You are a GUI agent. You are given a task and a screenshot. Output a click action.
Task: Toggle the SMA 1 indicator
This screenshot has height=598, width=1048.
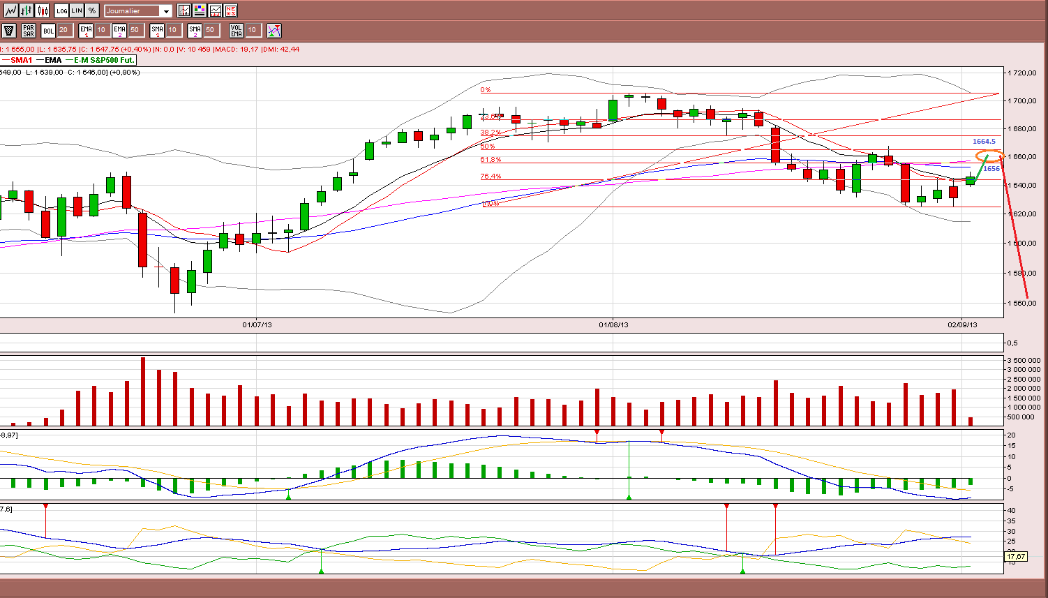157,30
